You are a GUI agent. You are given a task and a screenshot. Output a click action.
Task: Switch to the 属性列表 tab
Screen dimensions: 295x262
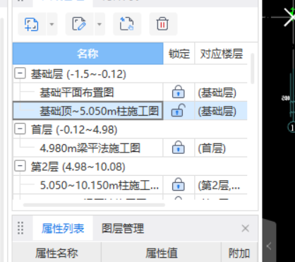tap(63, 228)
